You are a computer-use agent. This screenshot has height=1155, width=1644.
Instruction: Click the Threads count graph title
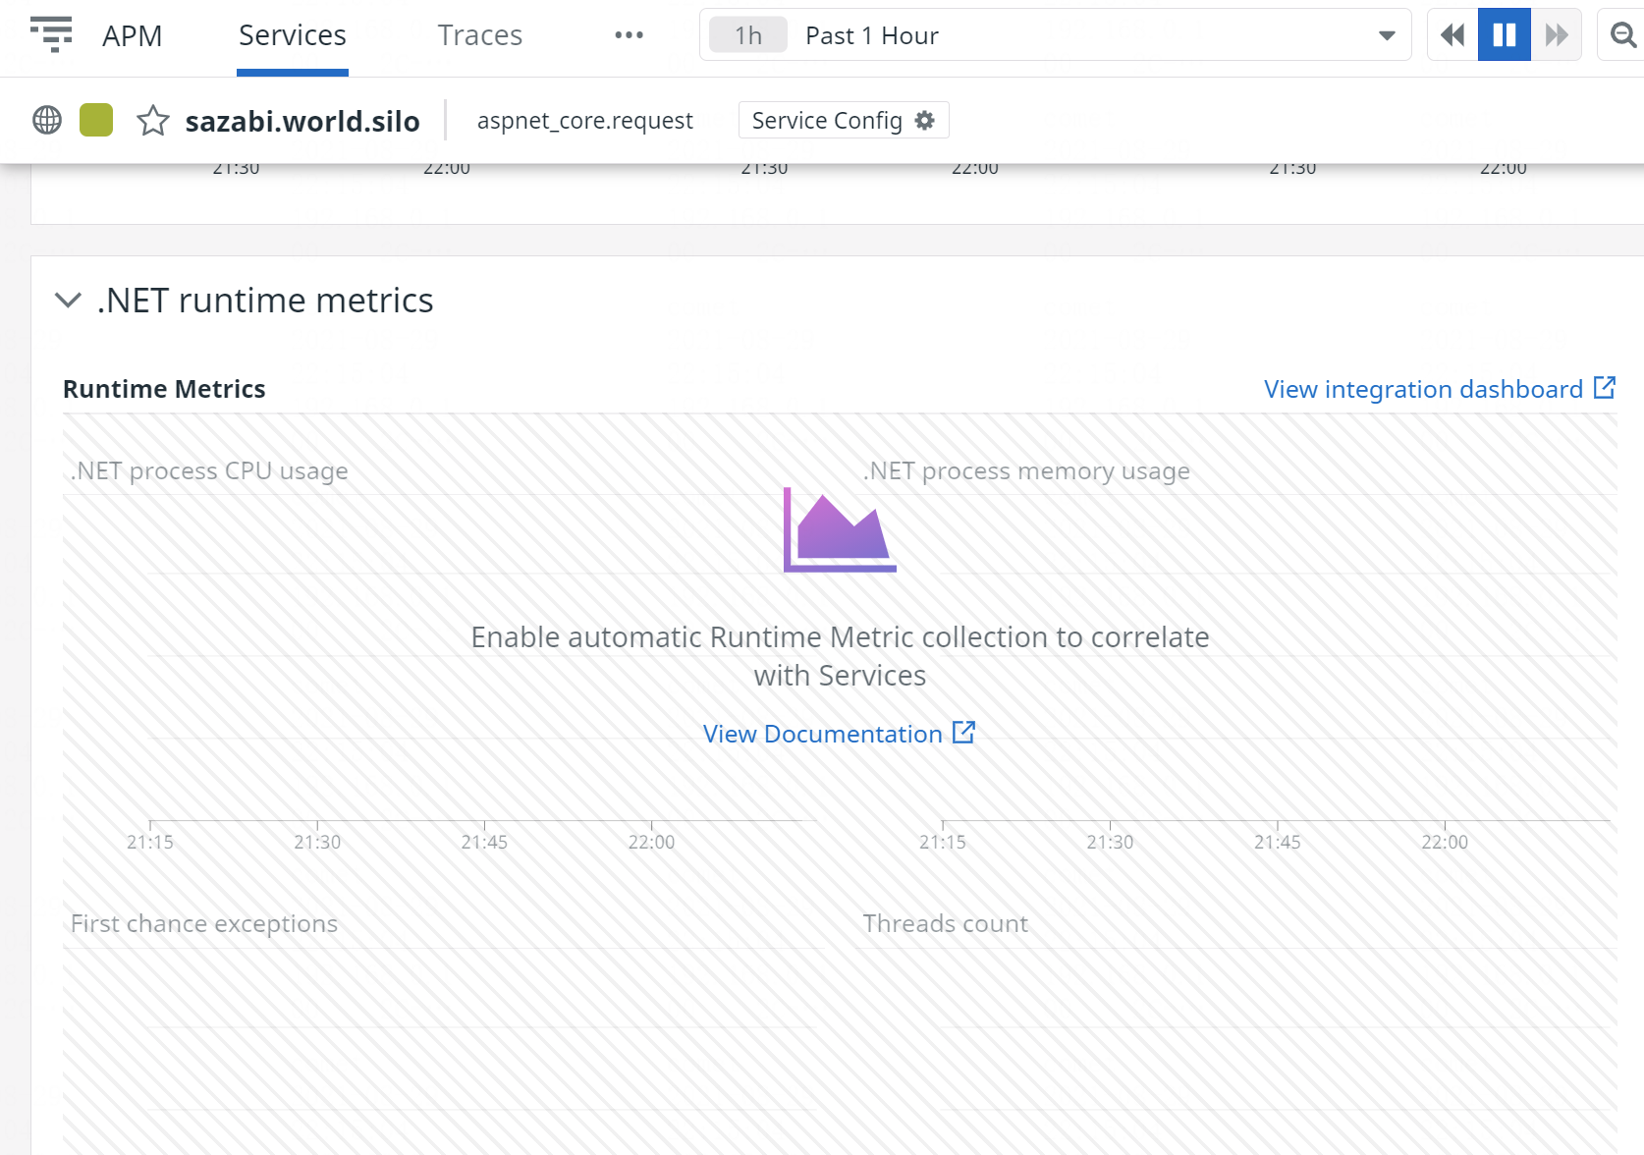click(x=946, y=923)
